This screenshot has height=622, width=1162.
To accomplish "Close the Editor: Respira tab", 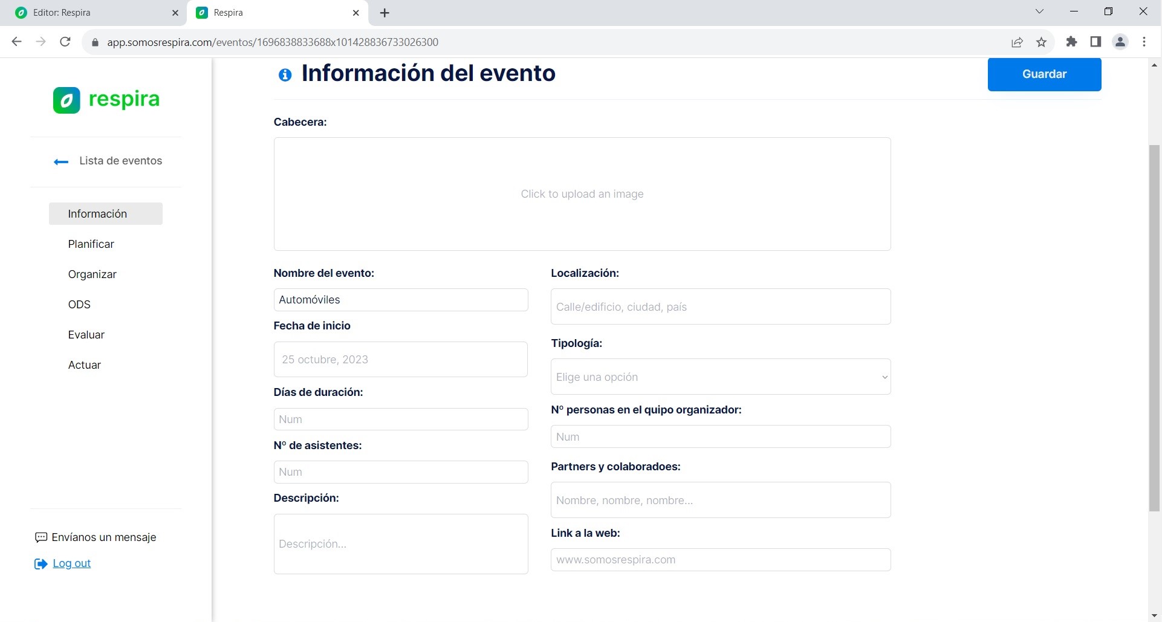I will click(175, 13).
